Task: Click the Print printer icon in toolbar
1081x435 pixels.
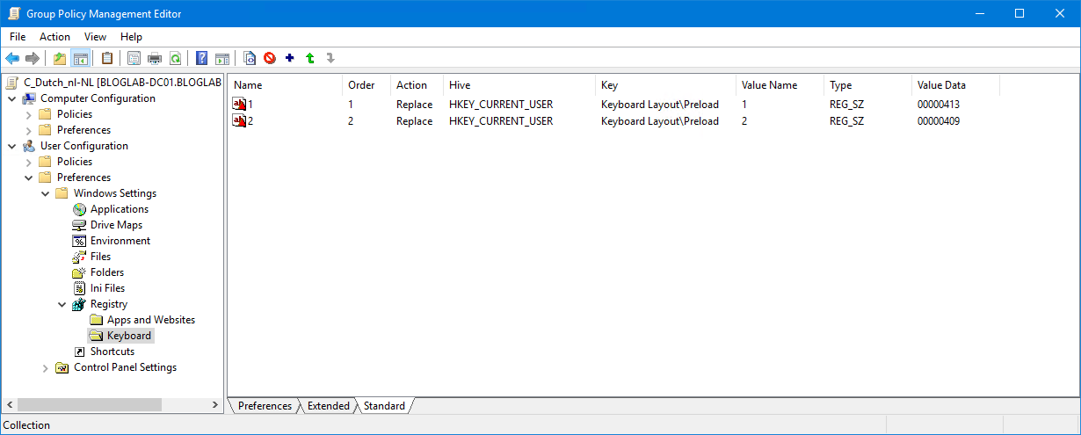Action: click(x=155, y=59)
